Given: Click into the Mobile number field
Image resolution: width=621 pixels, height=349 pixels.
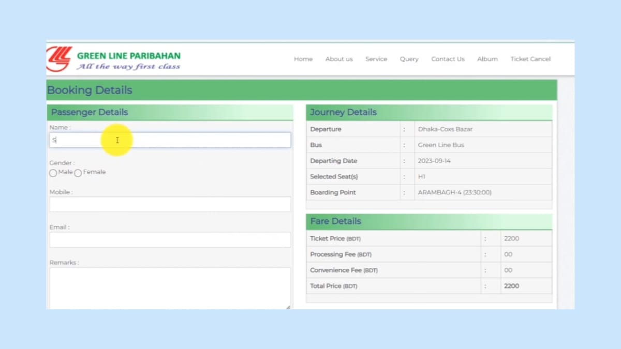Looking at the screenshot, I should coord(170,204).
